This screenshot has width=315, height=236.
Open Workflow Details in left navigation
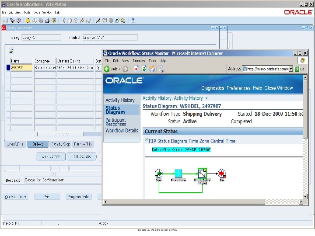tap(122, 131)
